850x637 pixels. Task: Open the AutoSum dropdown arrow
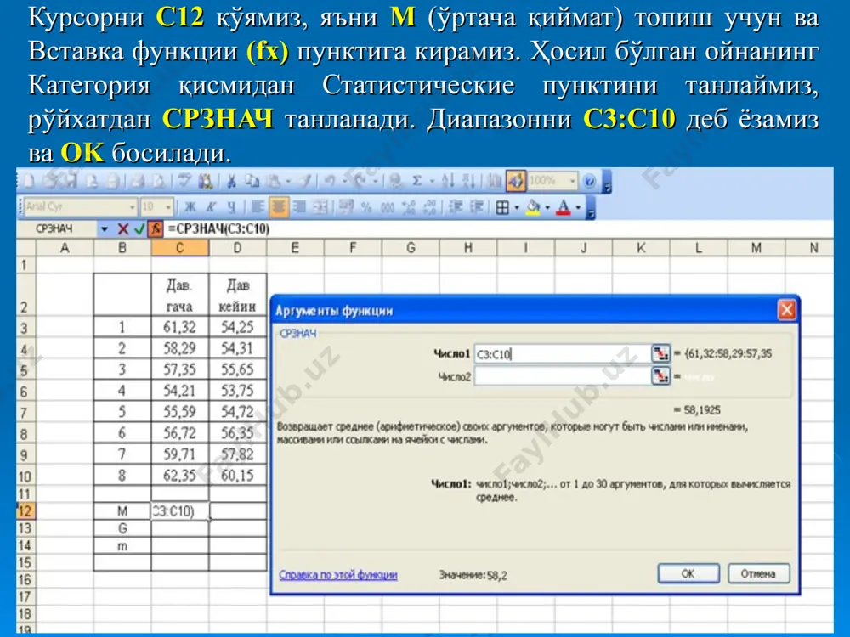click(432, 182)
